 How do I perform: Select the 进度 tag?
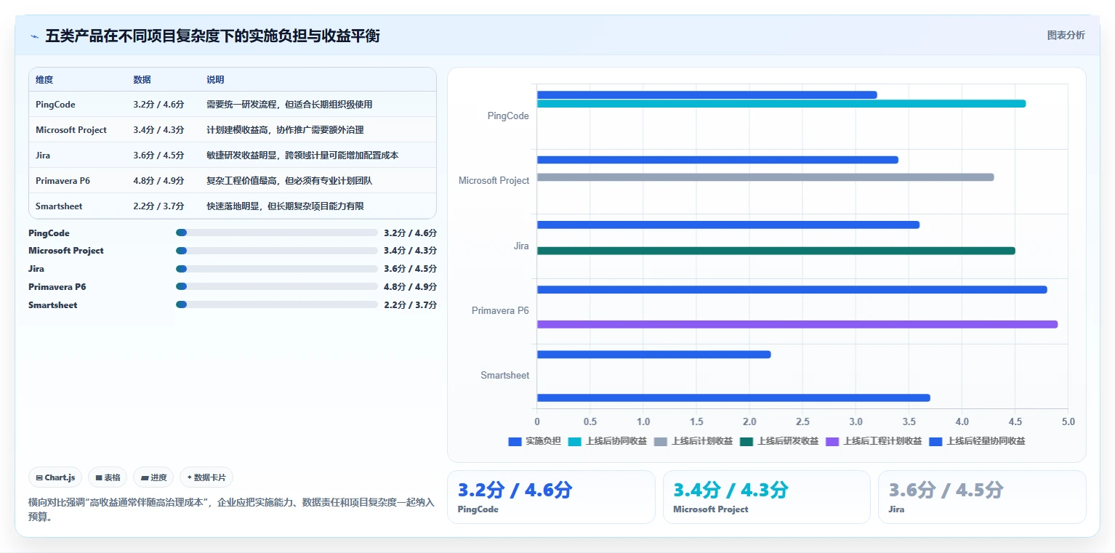click(x=153, y=477)
